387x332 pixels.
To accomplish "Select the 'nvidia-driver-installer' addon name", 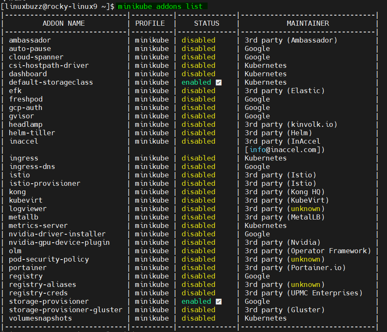I will pos(57,234).
